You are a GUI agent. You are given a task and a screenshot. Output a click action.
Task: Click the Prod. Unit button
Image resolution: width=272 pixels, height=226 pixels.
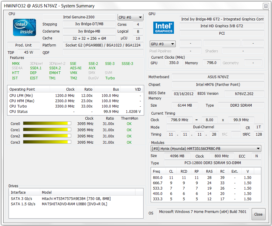click(x=23, y=45)
